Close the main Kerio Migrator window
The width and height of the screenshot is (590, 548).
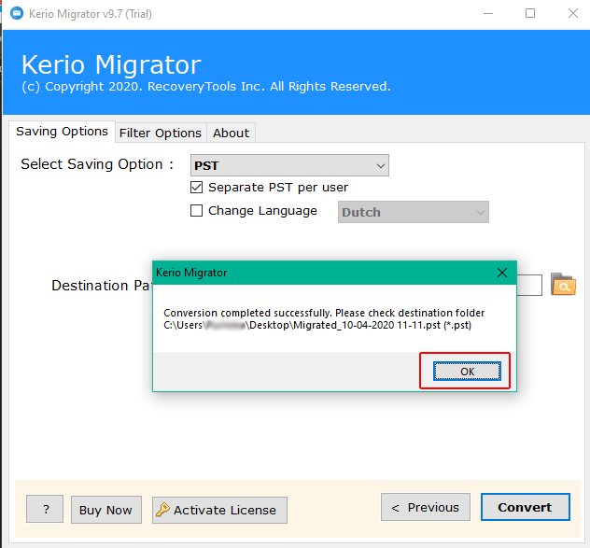pos(571,14)
